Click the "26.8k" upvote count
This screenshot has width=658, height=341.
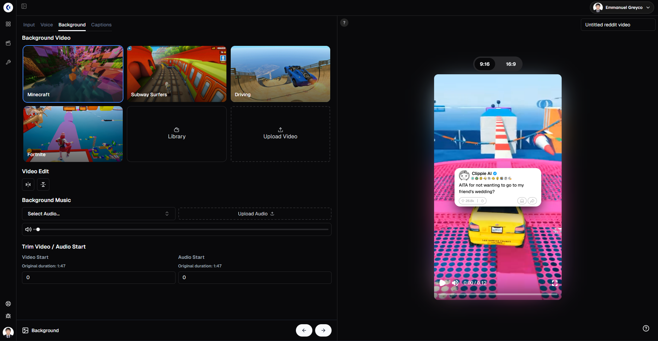point(470,201)
